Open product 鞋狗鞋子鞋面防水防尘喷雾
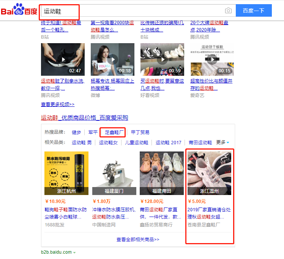The height and width of the screenshot is (259, 284). [66, 213]
